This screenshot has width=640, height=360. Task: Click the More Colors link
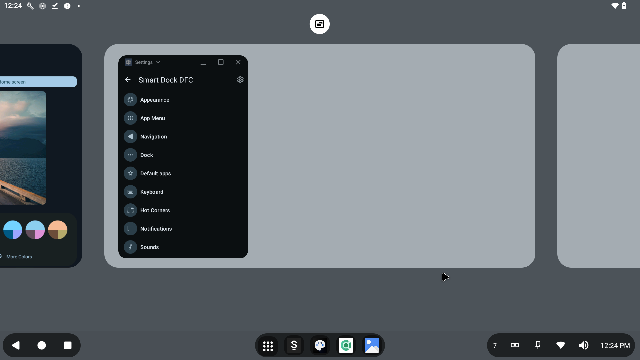[x=19, y=257]
